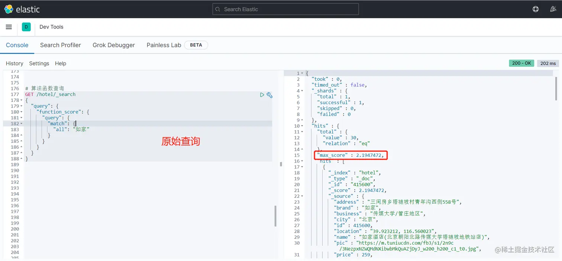Viewport: 562px width, 261px height.
Task: Click the Dev Tools breadcrumb
Action: 52,27
